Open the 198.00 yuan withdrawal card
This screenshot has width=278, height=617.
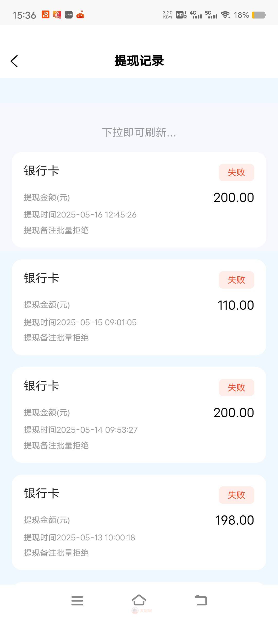click(139, 522)
